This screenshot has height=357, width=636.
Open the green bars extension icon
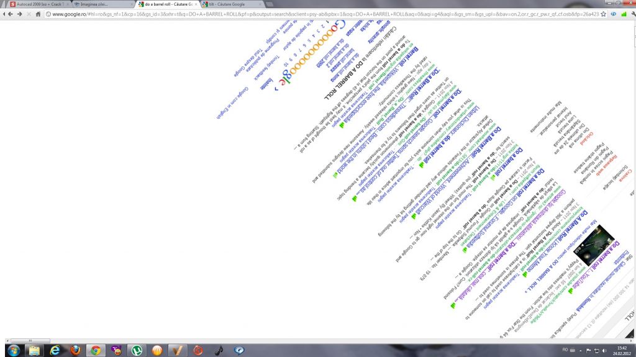point(624,14)
